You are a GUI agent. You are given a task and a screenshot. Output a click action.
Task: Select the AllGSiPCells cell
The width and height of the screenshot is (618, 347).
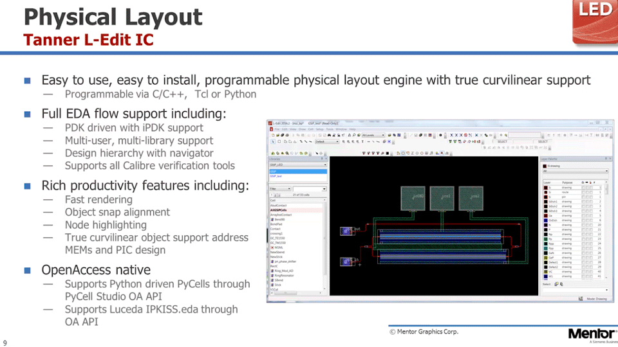(x=296, y=209)
